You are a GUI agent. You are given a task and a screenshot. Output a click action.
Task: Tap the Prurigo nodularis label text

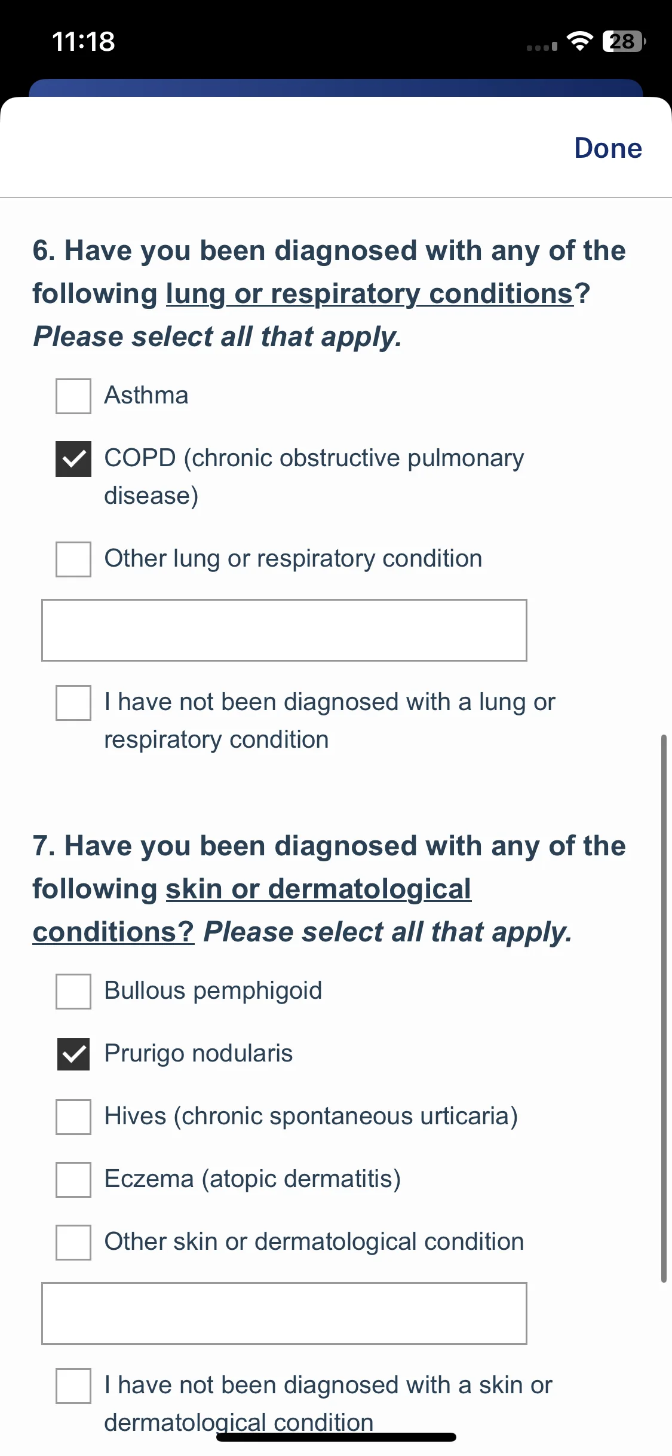click(x=198, y=1053)
